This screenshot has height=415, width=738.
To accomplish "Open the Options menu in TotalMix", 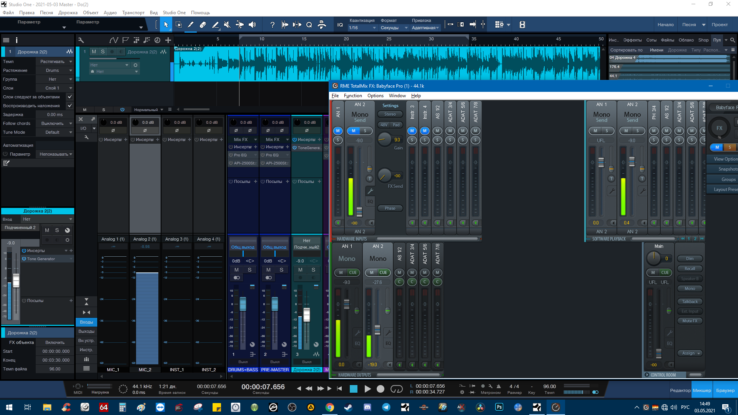I will [x=375, y=96].
